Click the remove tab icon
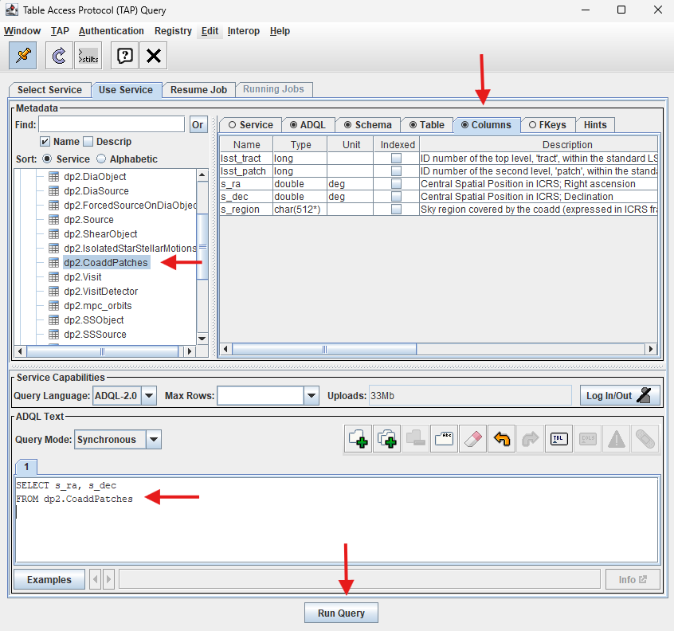Viewport: 674px width, 631px height. (x=416, y=439)
